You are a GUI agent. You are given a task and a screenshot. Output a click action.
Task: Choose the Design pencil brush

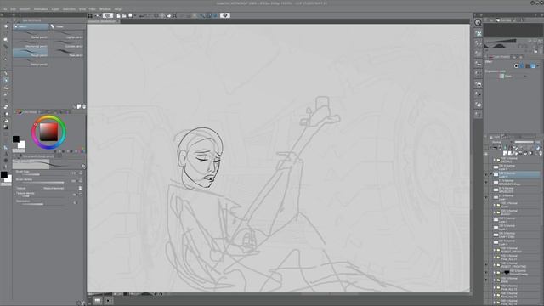pyautogui.click(x=31, y=62)
